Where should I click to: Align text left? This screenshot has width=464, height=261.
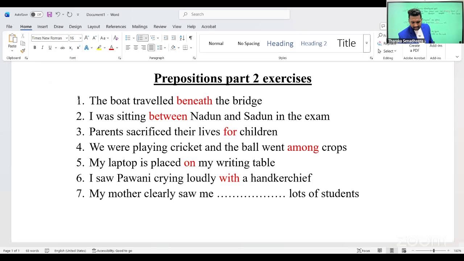(128, 47)
